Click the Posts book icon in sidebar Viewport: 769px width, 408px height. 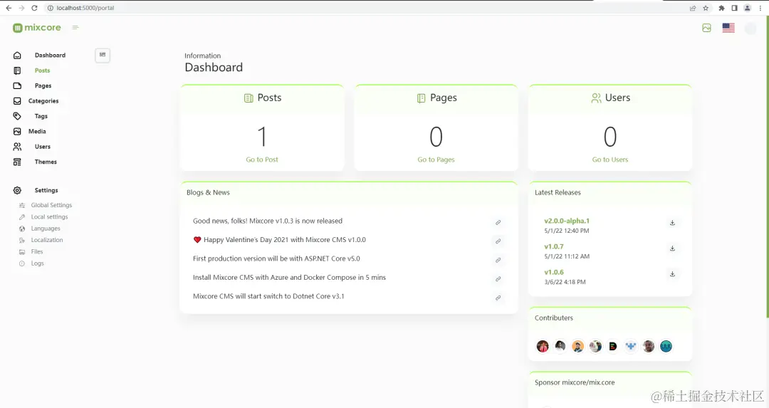(17, 70)
